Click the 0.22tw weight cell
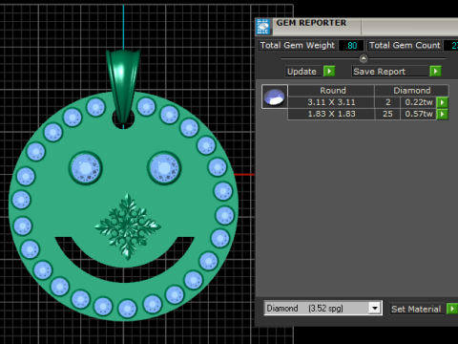 point(419,102)
